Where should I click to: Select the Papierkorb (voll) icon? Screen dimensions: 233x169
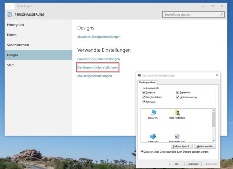[177, 137]
